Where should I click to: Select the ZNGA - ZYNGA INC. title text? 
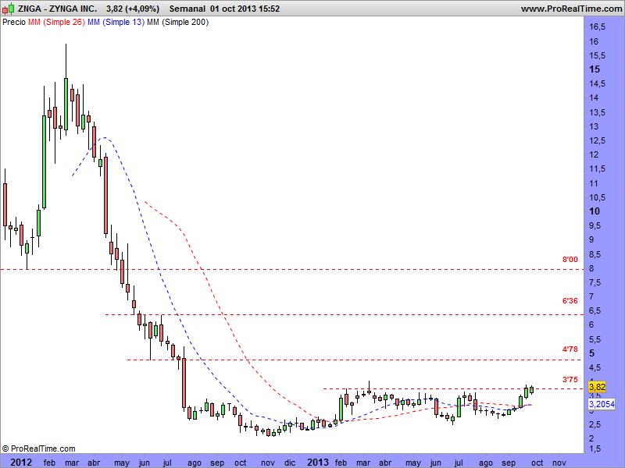coord(57,9)
